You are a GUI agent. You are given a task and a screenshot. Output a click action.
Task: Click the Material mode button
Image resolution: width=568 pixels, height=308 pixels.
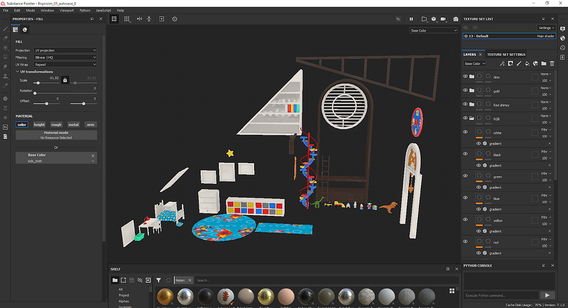pos(56,135)
